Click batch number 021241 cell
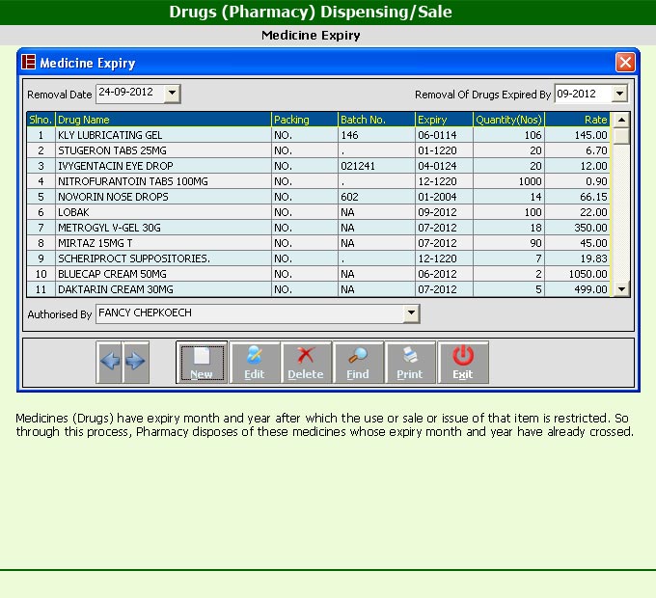Viewport: 656px width, 598px height. point(376,166)
